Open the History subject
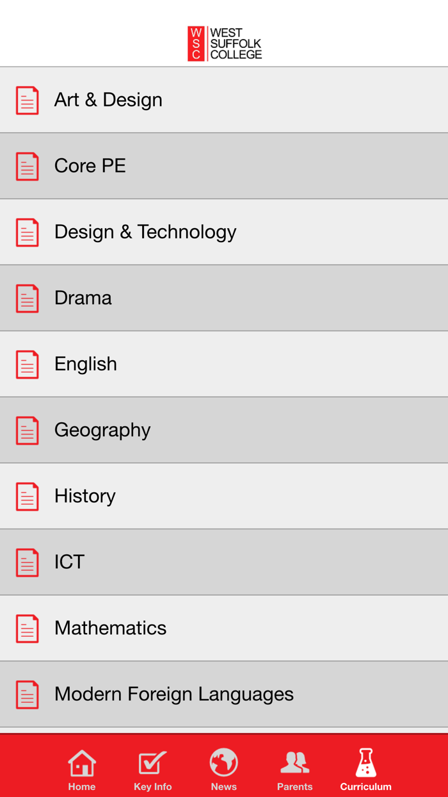448x797 pixels. 85,496
